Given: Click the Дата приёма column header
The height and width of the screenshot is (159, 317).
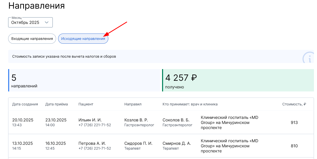Looking at the screenshot, I should [57, 104].
